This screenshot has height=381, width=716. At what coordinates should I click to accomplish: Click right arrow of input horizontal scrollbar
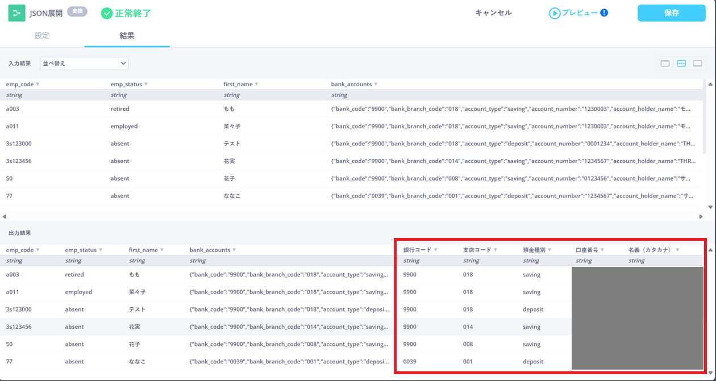click(x=701, y=216)
